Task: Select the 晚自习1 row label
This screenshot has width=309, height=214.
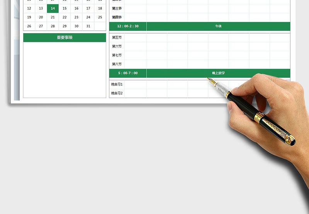Action: pos(117,84)
